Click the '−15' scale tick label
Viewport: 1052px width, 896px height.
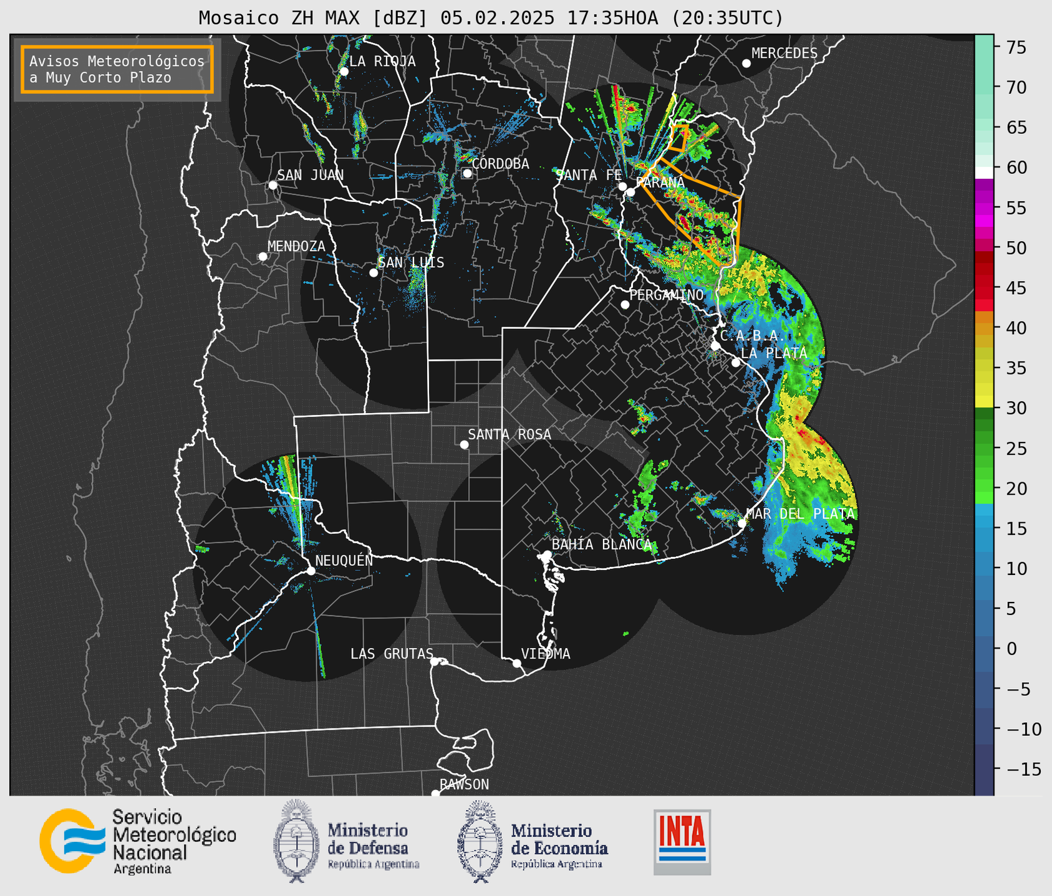click(1024, 770)
